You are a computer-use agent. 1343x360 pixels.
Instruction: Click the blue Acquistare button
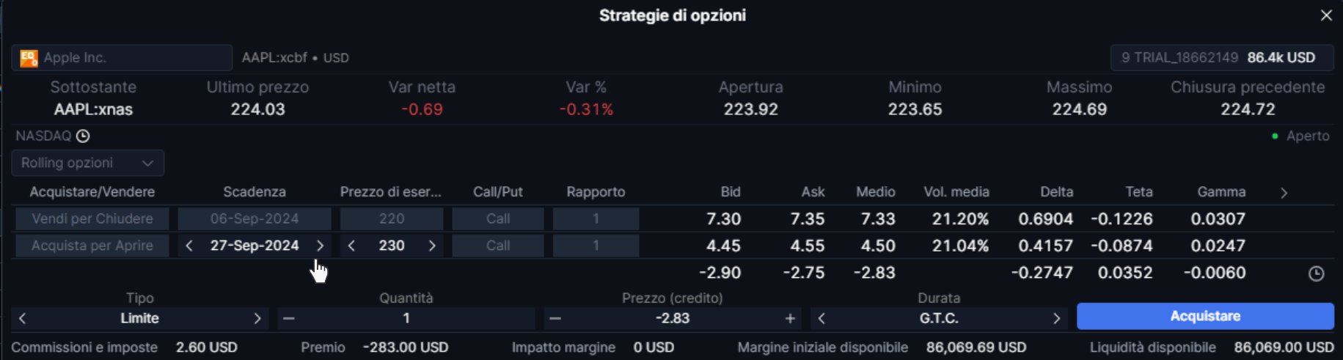tap(1205, 316)
